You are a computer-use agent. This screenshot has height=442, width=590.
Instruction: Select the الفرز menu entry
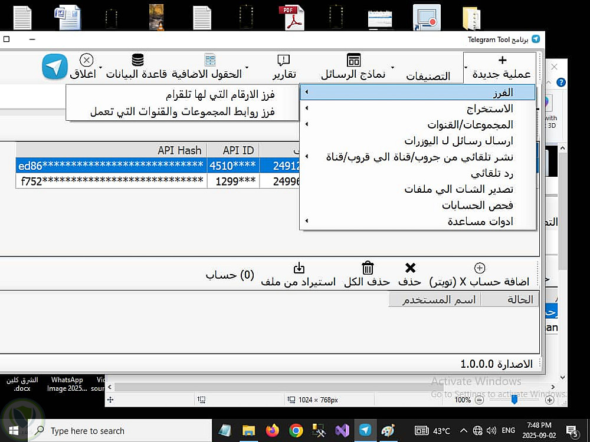point(418,92)
